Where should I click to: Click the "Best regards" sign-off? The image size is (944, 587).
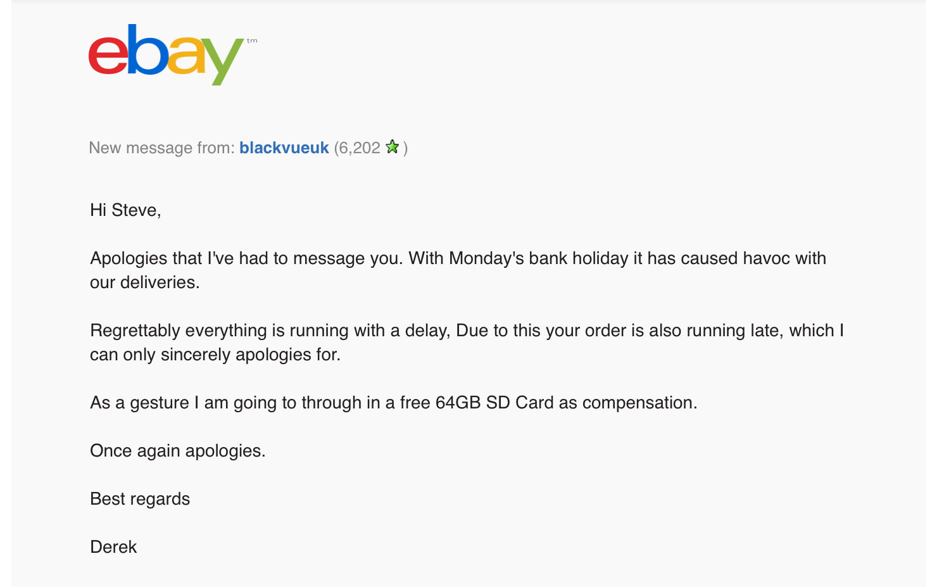point(140,499)
